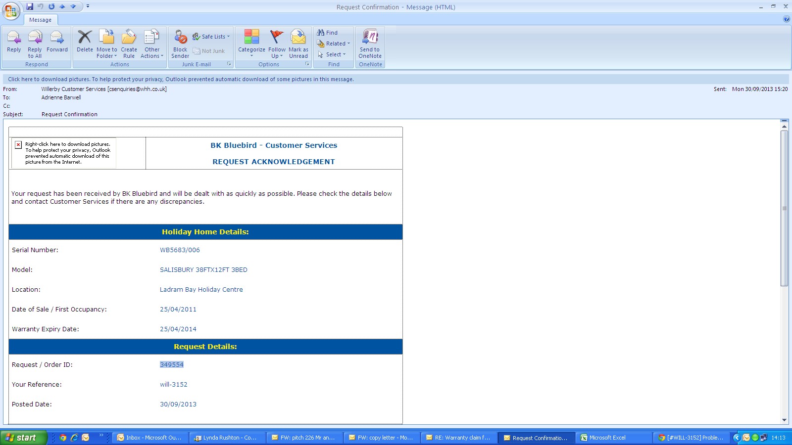Click the reference will-3152
Screen dimensions: 792x445
click(x=174, y=384)
